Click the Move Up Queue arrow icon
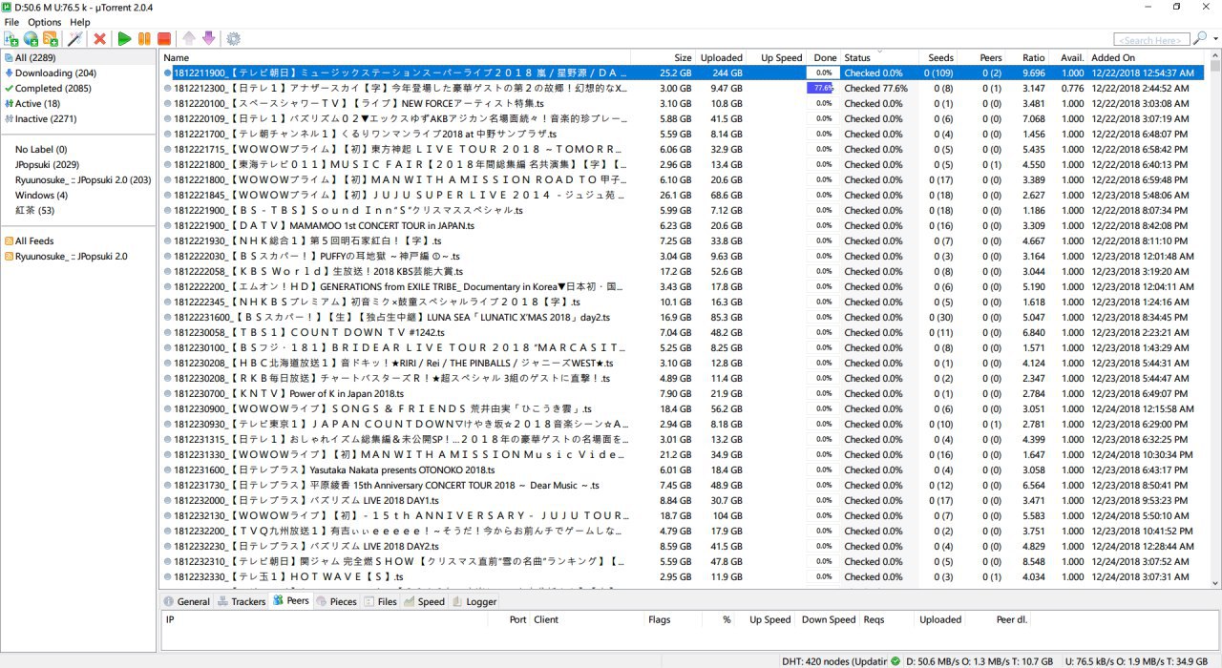The image size is (1222, 668). tap(189, 39)
